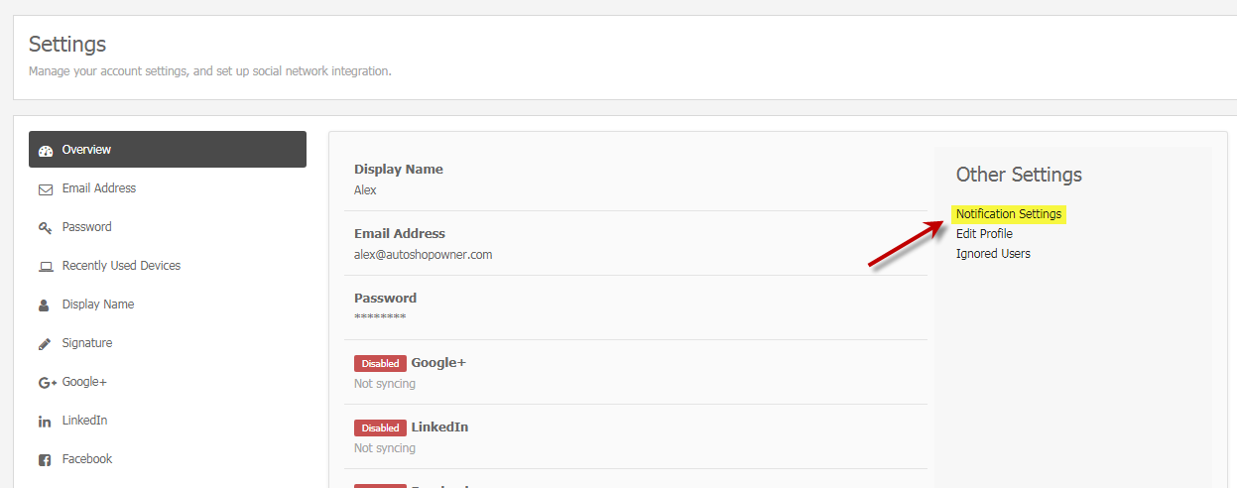Open the Email Address settings tab

coord(168,188)
